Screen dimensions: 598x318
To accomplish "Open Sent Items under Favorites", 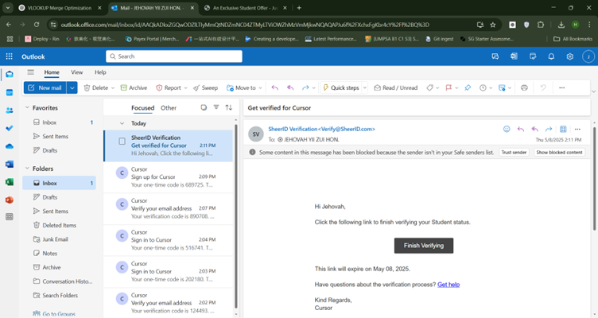I will (56, 136).
